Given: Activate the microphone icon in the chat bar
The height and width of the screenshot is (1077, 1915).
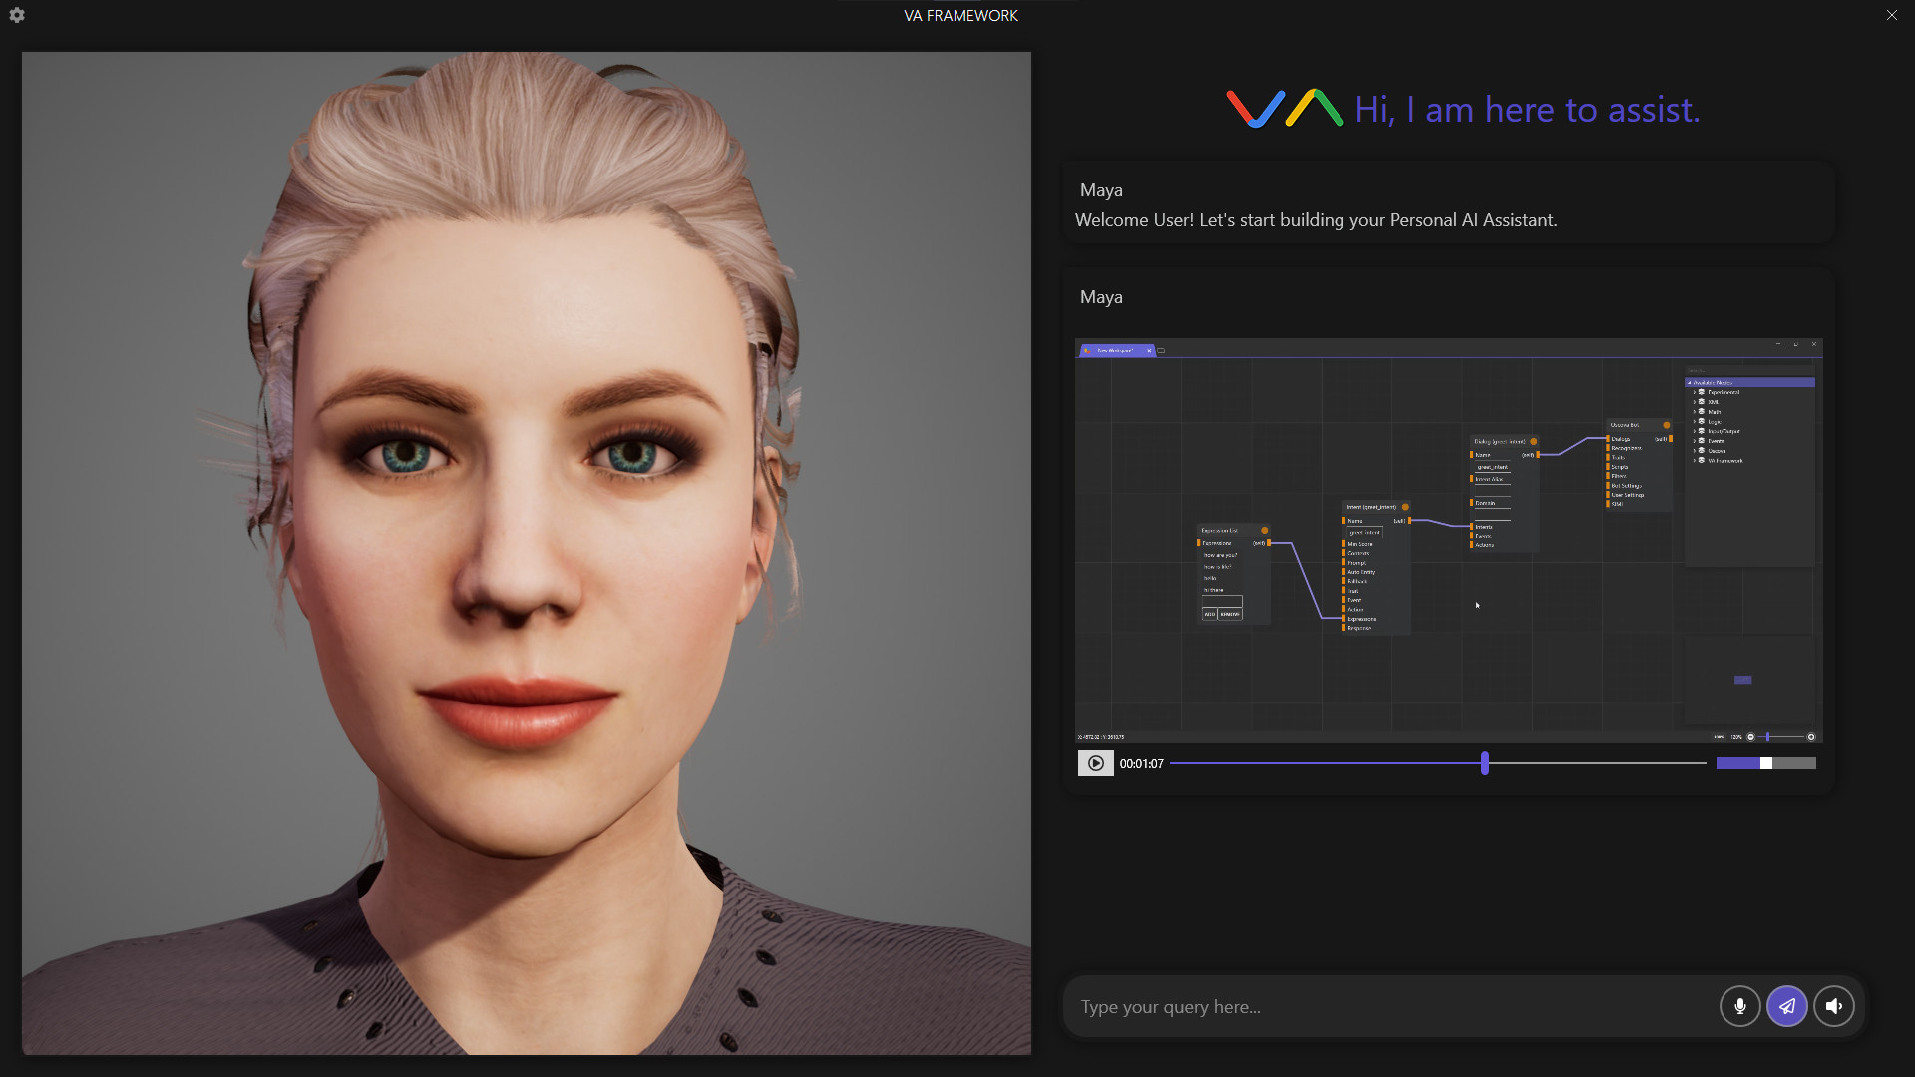Looking at the screenshot, I should [1740, 1006].
